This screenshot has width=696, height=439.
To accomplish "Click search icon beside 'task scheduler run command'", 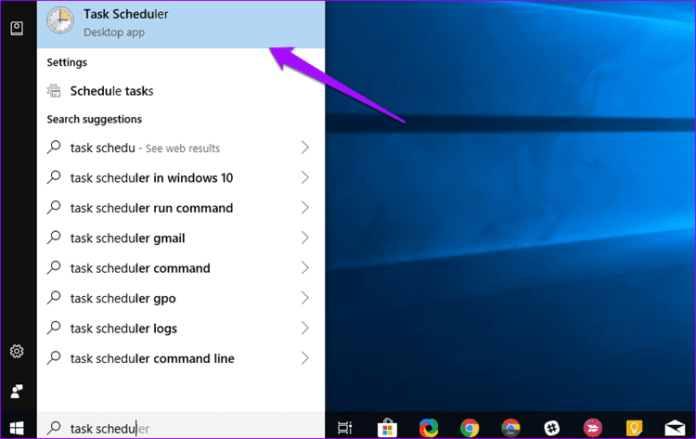I will pos(54,207).
